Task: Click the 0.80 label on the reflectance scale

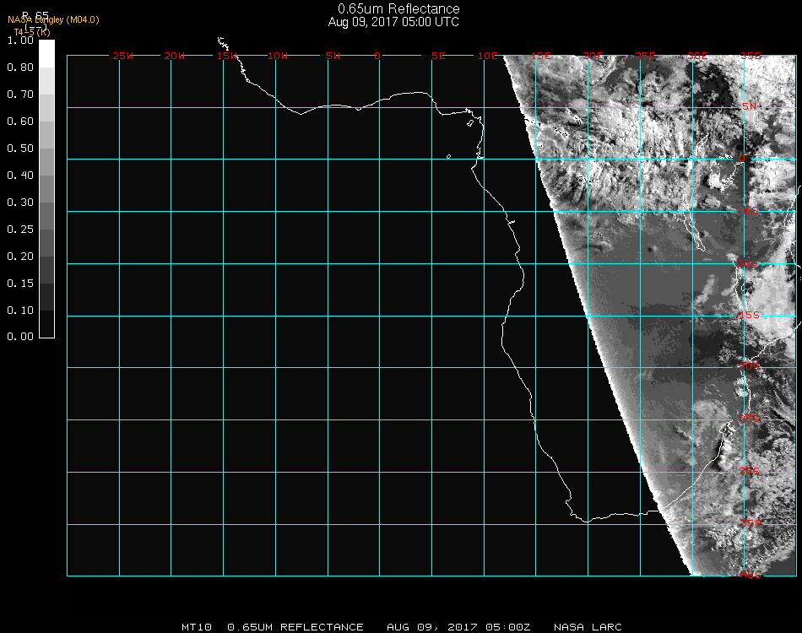Action: coord(20,68)
